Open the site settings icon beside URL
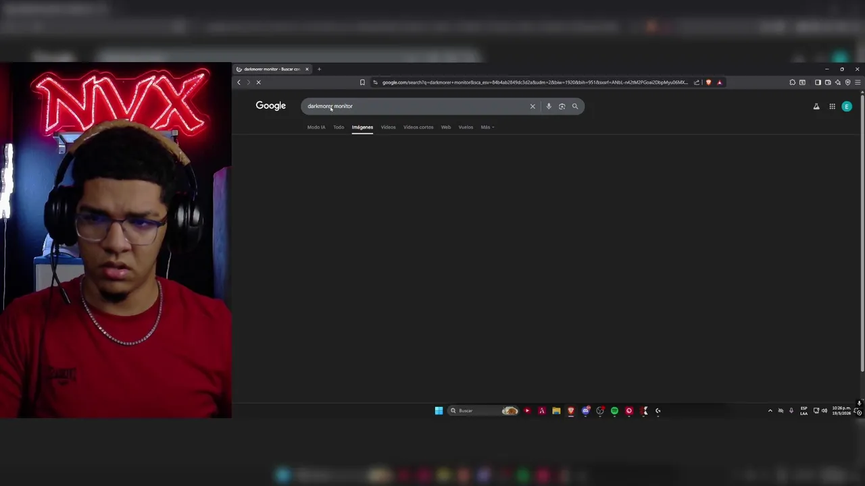865x486 pixels. [375, 82]
